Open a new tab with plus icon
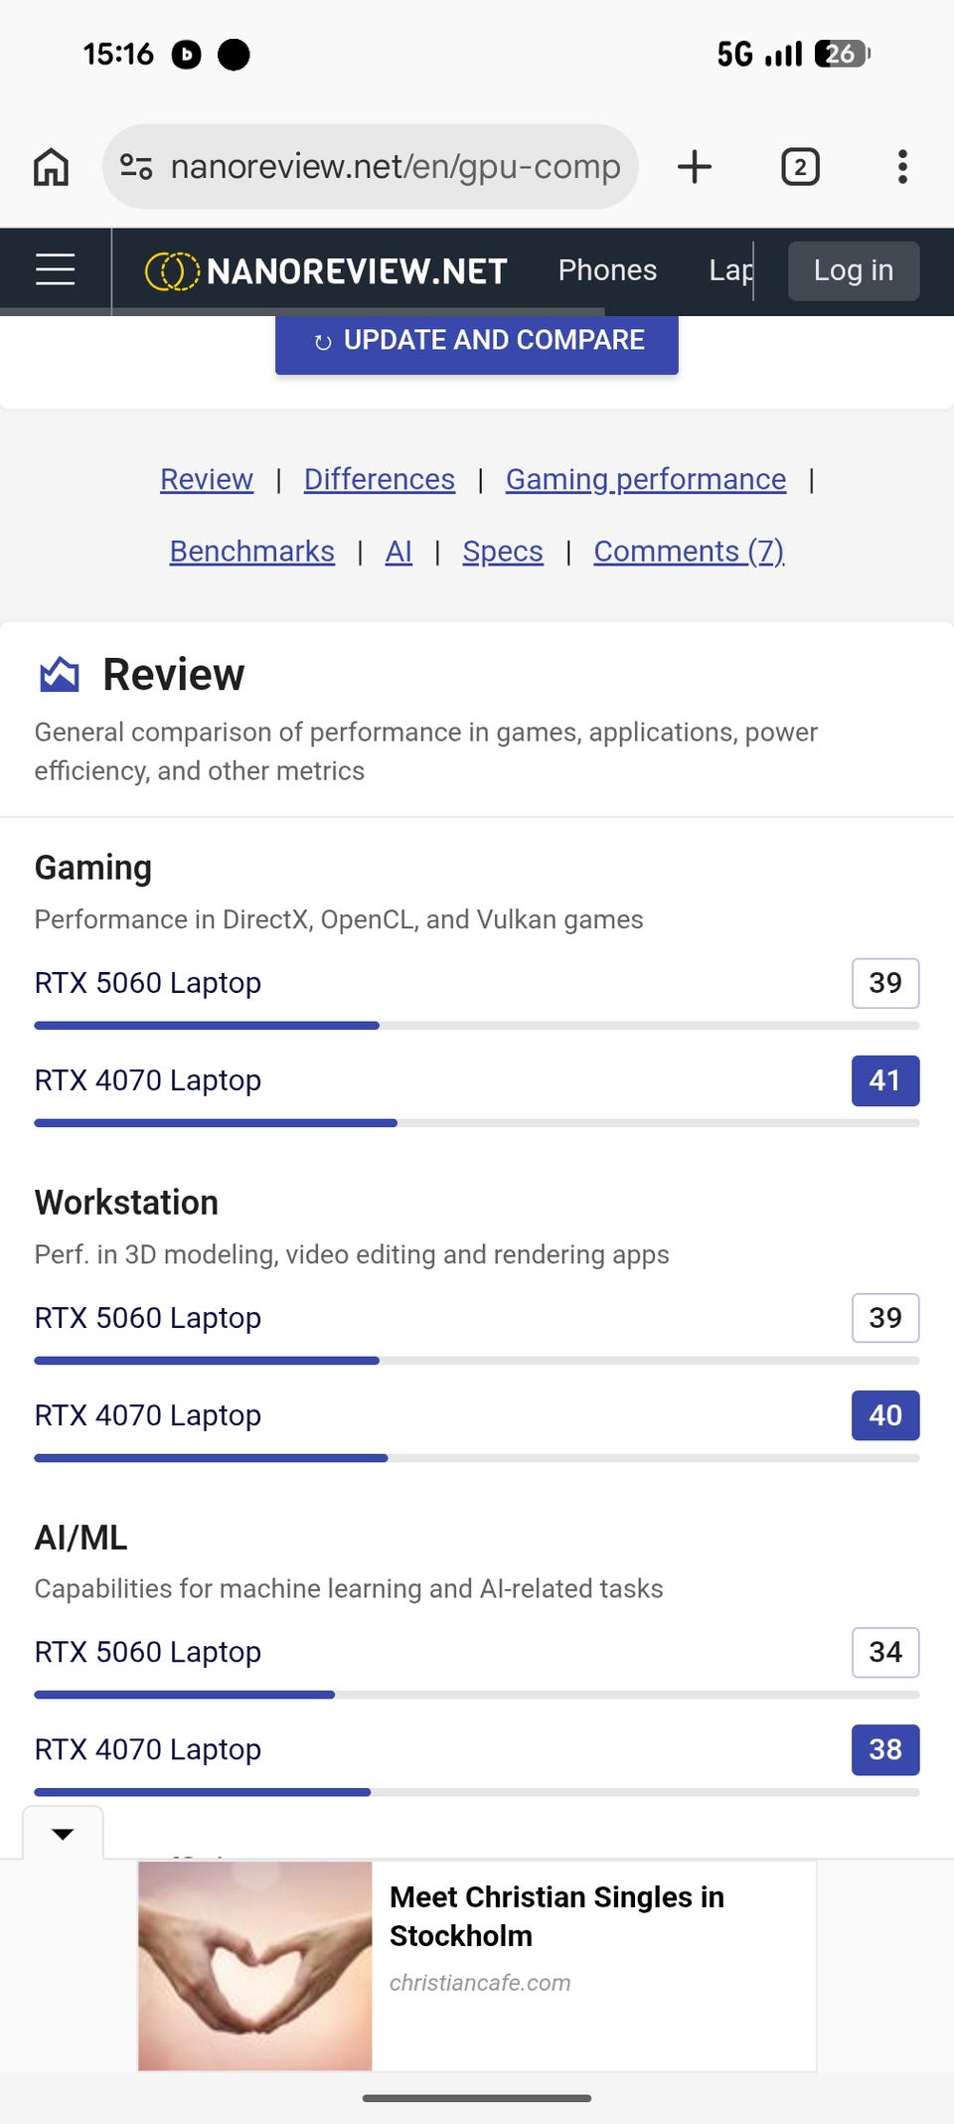 [x=695, y=166]
